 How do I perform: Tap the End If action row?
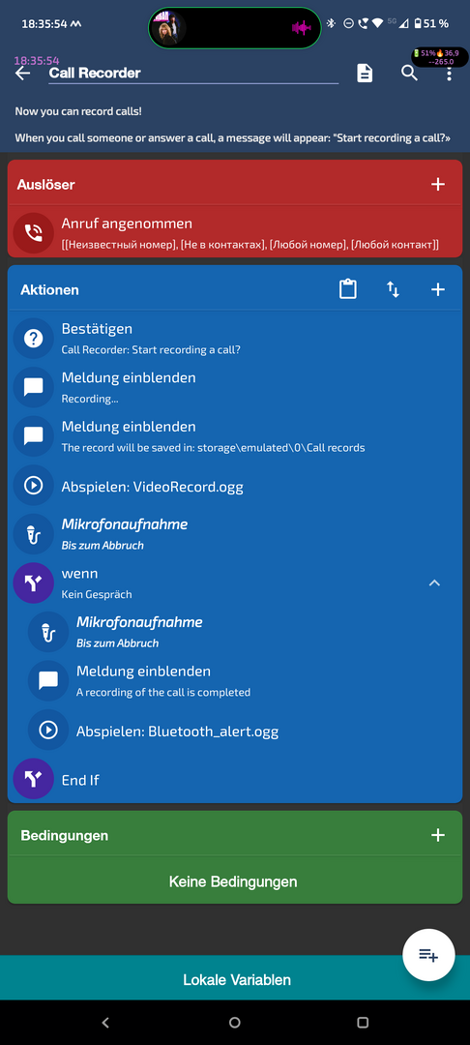pos(235,780)
